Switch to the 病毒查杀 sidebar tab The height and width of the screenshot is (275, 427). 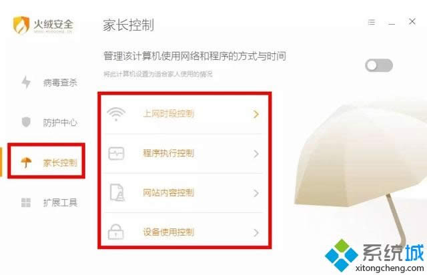[60, 83]
